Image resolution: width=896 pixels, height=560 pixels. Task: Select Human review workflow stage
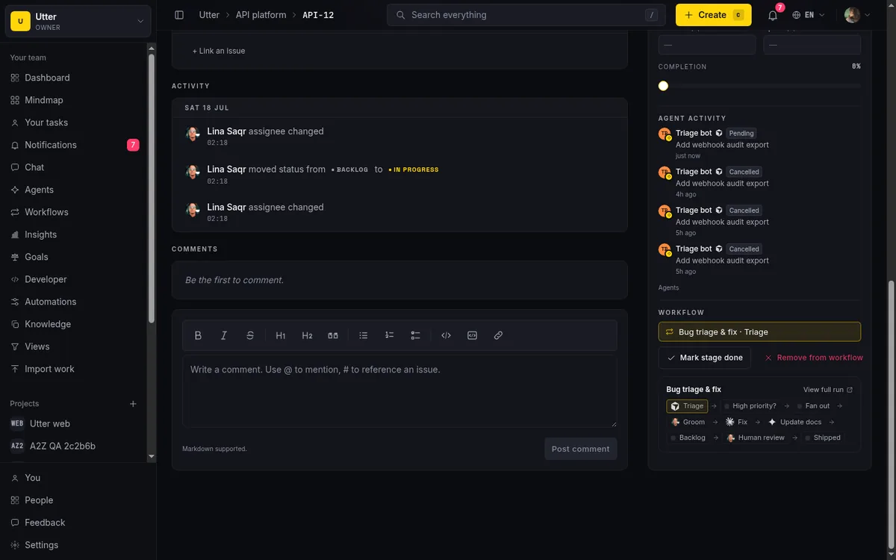click(x=755, y=438)
